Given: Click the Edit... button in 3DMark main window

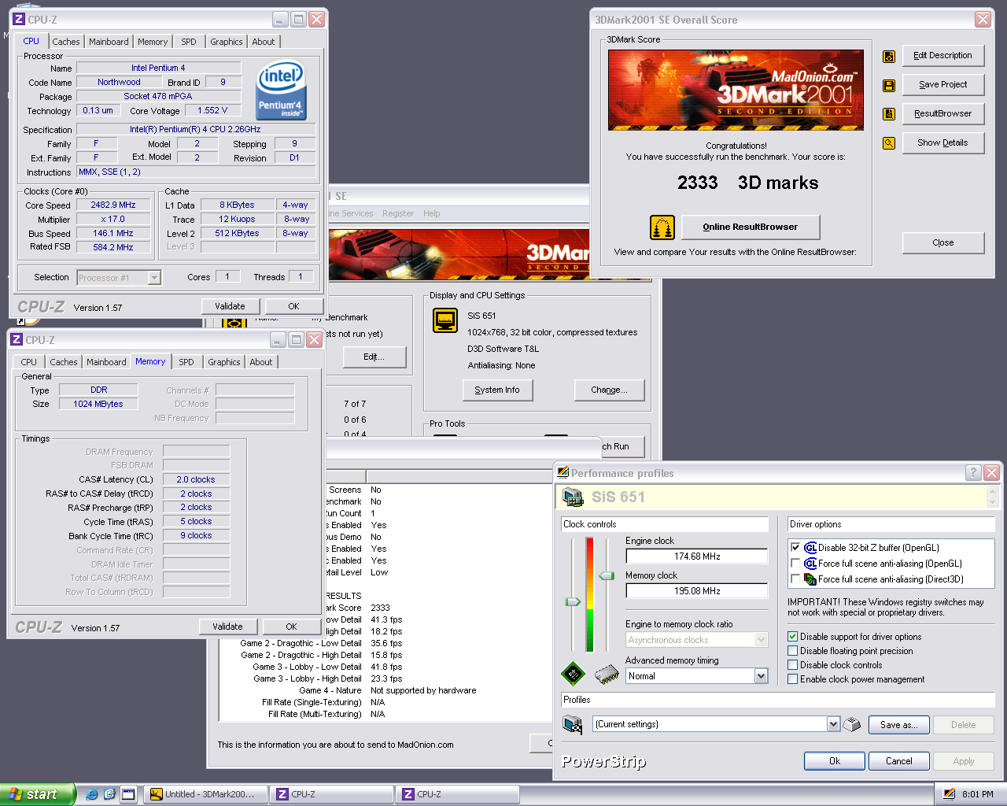Looking at the screenshot, I should click(x=374, y=357).
